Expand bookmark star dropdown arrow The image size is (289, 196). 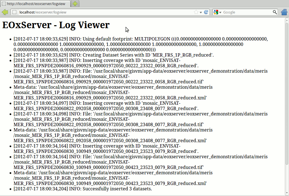tap(201, 12)
